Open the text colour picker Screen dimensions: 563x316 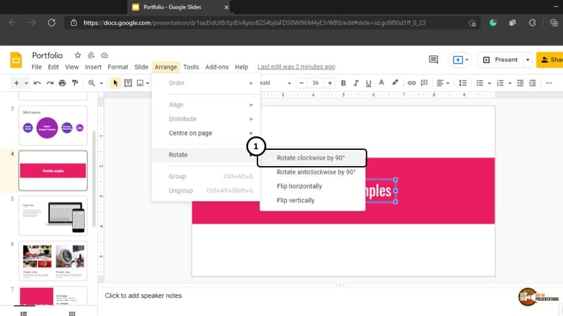[x=381, y=83]
